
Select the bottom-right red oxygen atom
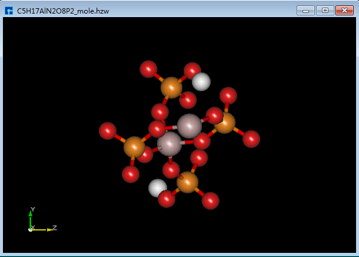210,201
